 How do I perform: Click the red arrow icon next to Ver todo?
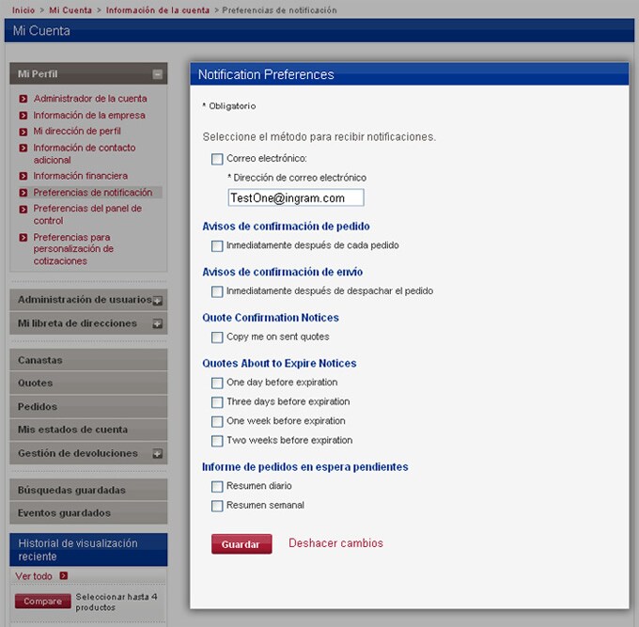point(63,575)
